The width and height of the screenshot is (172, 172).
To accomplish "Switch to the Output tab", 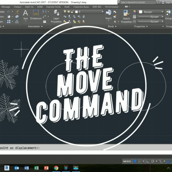I will click(x=18, y=7).
